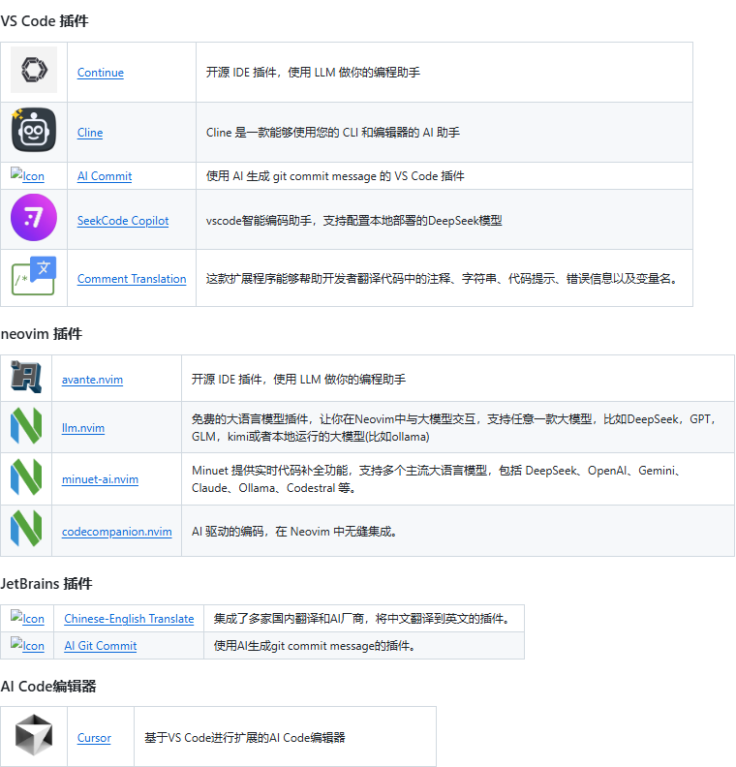Click the avante.nvim logo icon

[x=26, y=377]
